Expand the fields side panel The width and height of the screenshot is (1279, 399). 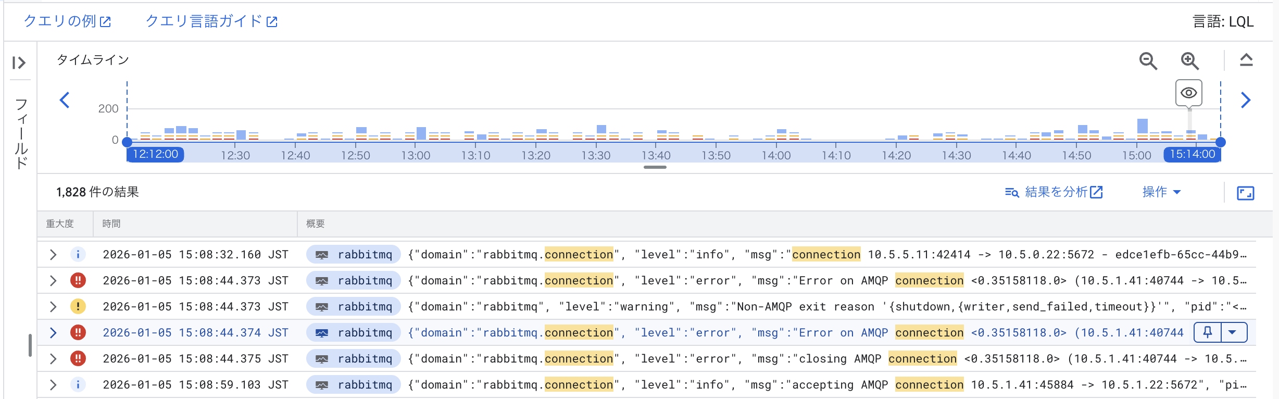tap(19, 63)
